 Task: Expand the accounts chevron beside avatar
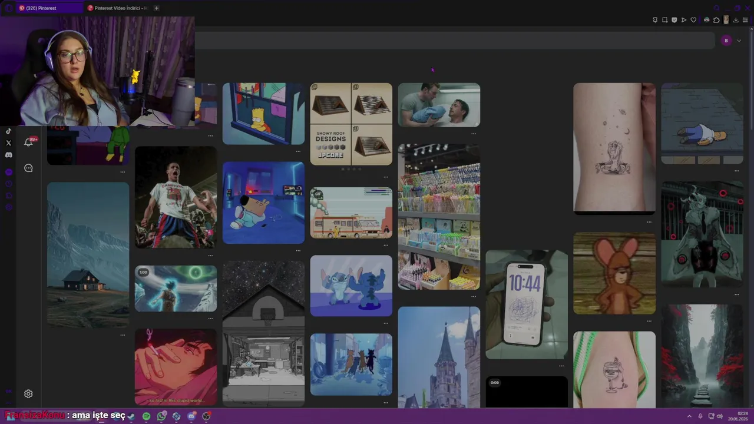point(739,41)
